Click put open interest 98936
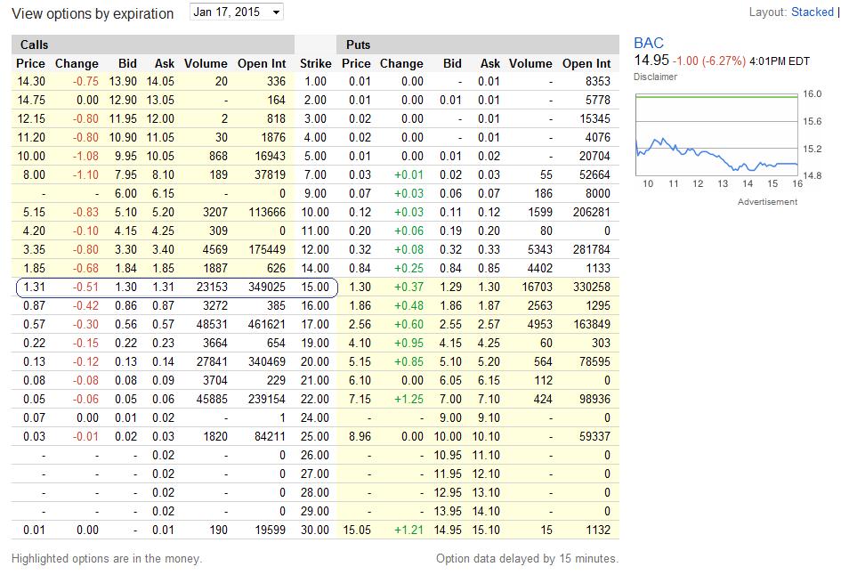Viewport: 841px width, 575px height. 594,399
